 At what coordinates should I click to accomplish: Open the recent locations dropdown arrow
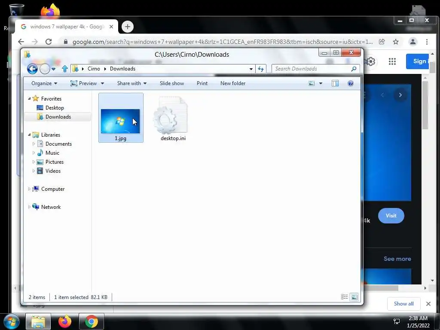click(54, 69)
